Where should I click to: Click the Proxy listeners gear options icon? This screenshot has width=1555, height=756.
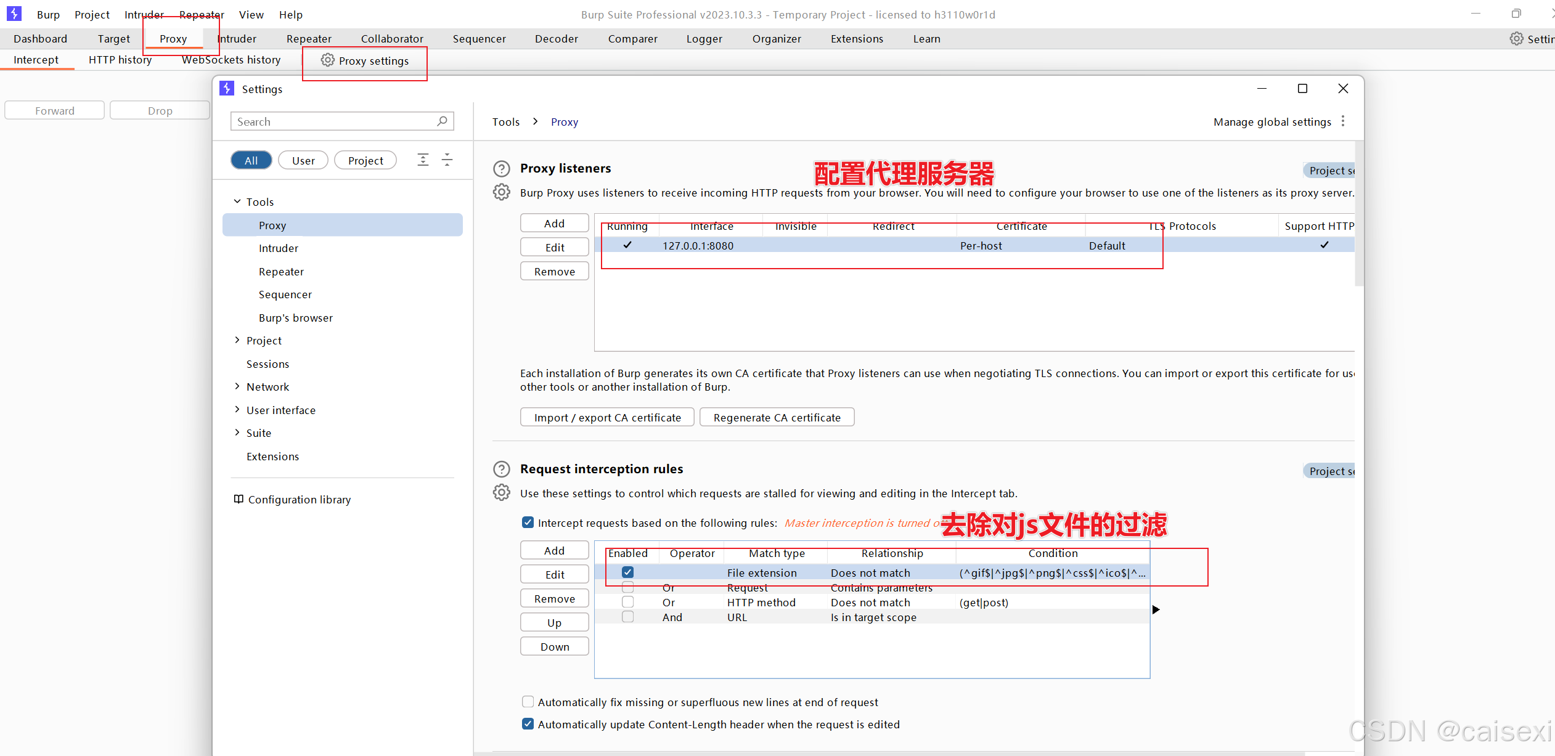tap(502, 192)
